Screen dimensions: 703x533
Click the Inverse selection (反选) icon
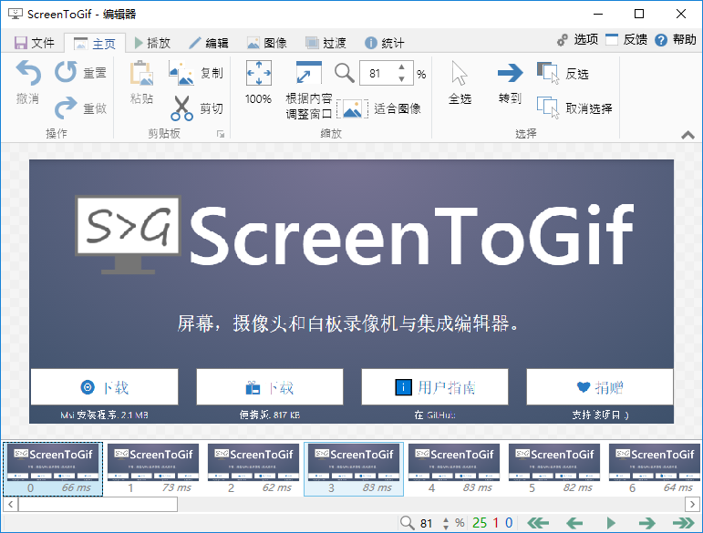[x=548, y=73]
